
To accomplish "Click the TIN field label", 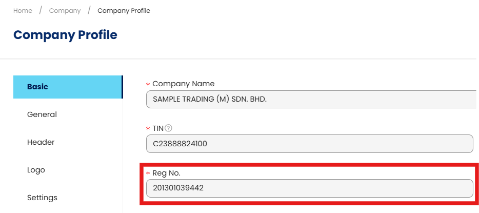I will tap(157, 128).
